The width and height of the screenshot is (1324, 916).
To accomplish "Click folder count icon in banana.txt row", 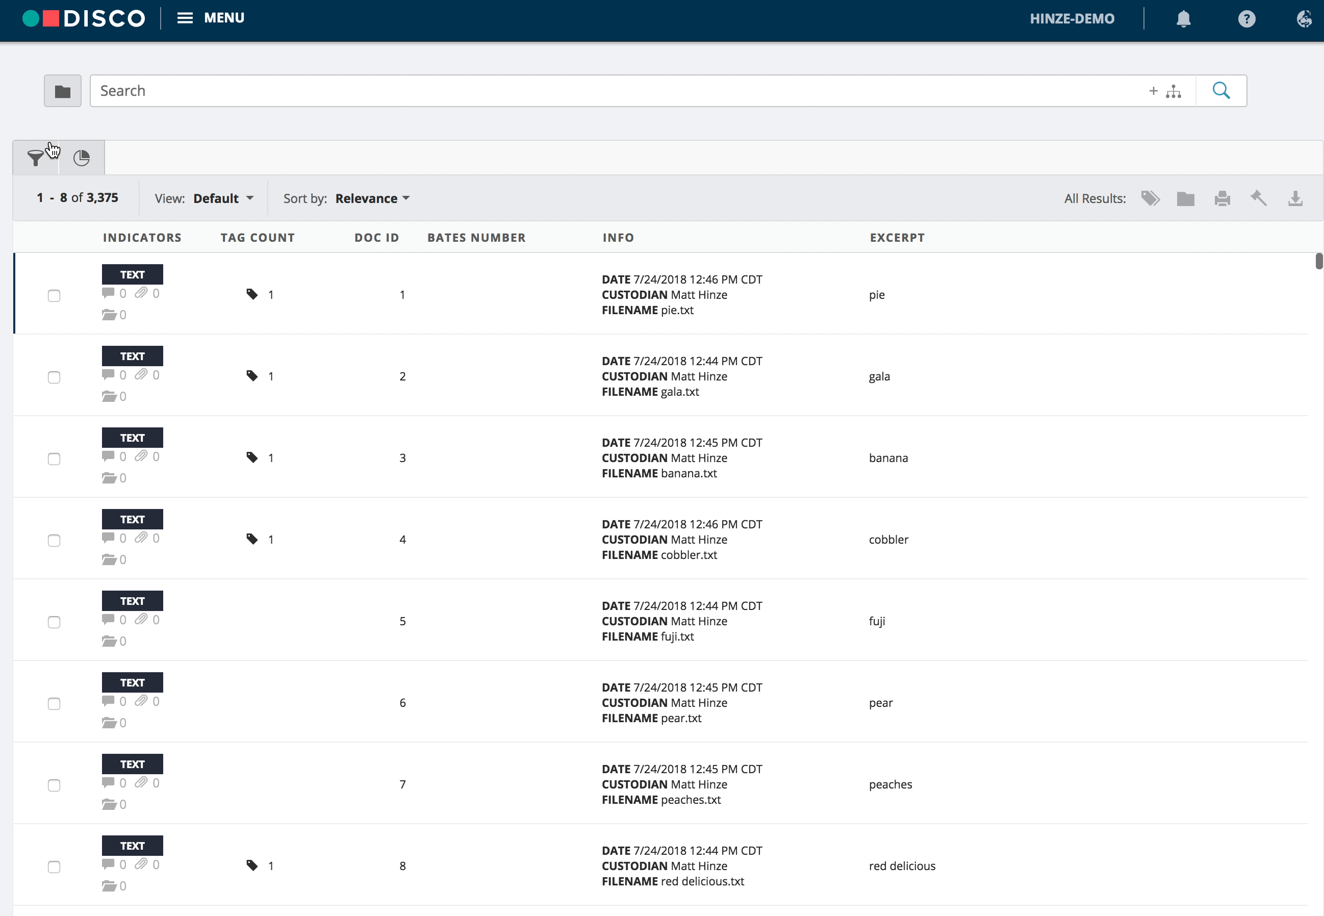I will click(109, 477).
